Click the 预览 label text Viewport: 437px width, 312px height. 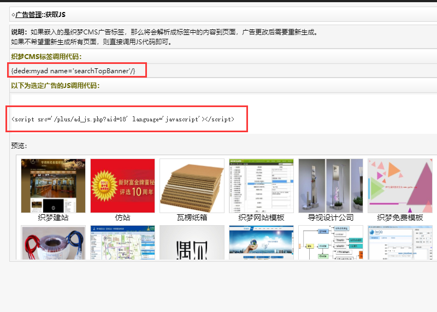click(x=19, y=145)
